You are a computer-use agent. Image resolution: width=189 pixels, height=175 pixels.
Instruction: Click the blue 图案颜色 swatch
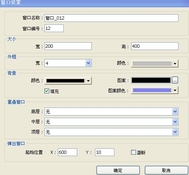(x=152, y=90)
